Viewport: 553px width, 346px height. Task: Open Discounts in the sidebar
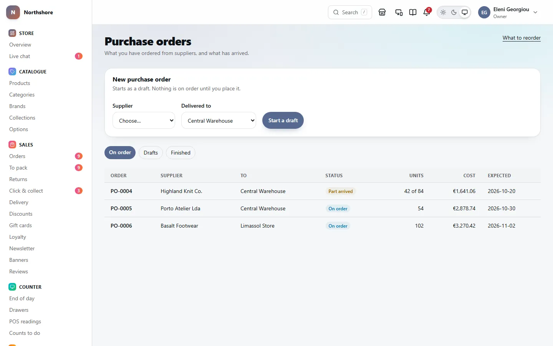(21, 214)
